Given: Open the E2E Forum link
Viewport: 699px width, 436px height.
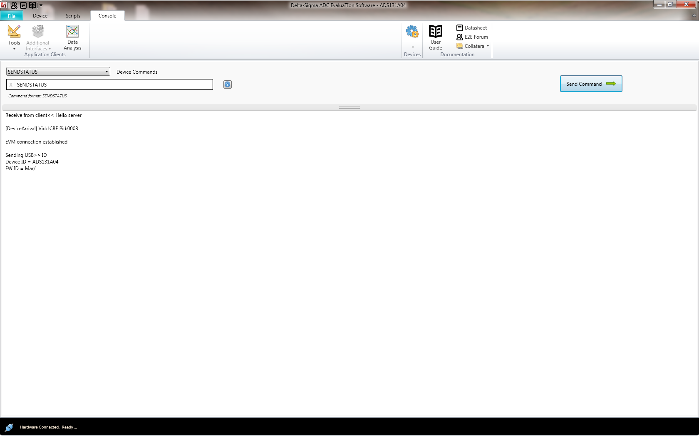Looking at the screenshot, I should pos(472,37).
